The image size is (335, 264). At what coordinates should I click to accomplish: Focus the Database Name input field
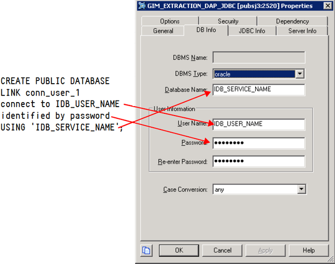(x=259, y=90)
